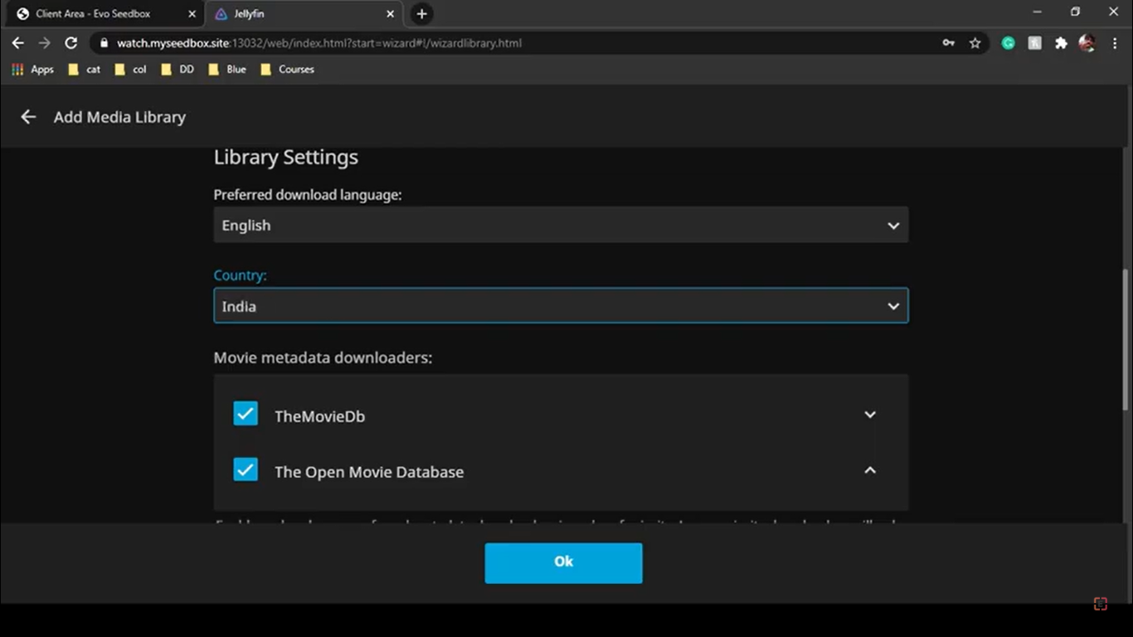
Task: Open the Chrome extensions puzzle icon
Action: (1061, 42)
